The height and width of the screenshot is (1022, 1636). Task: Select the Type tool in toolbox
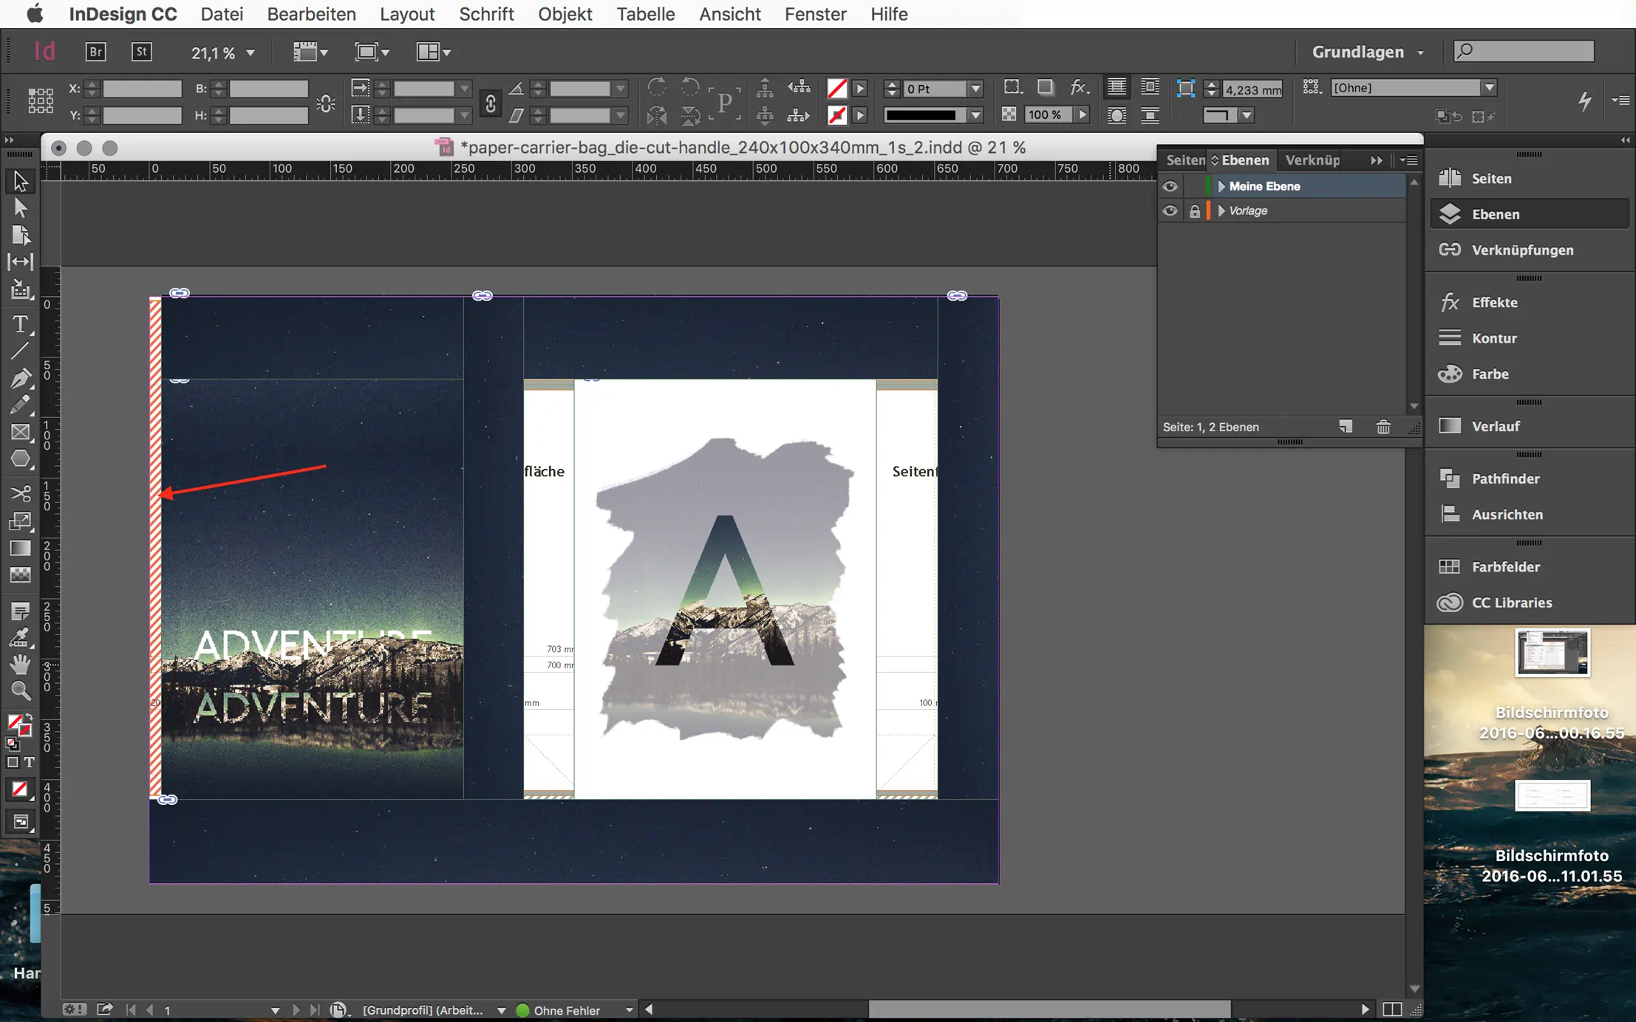click(20, 324)
